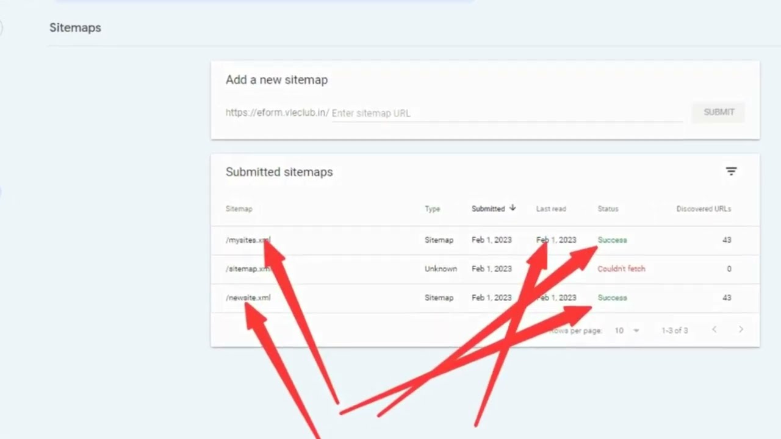Click the Add a new sitemap heading
The image size is (781, 439).
[x=276, y=80]
